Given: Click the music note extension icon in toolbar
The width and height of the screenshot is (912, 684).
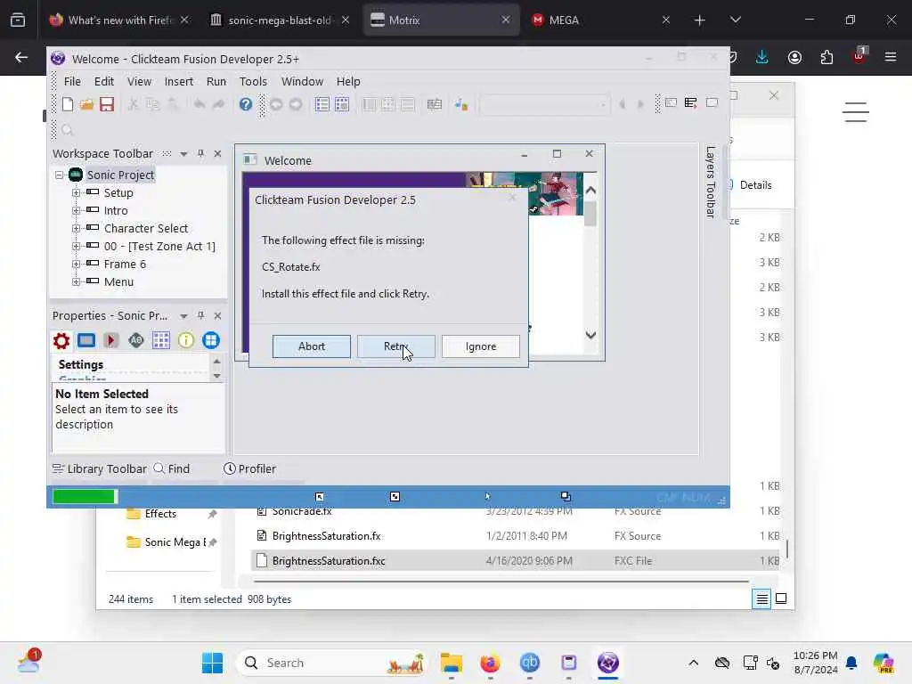Looking at the screenshot, I should 461,104.
